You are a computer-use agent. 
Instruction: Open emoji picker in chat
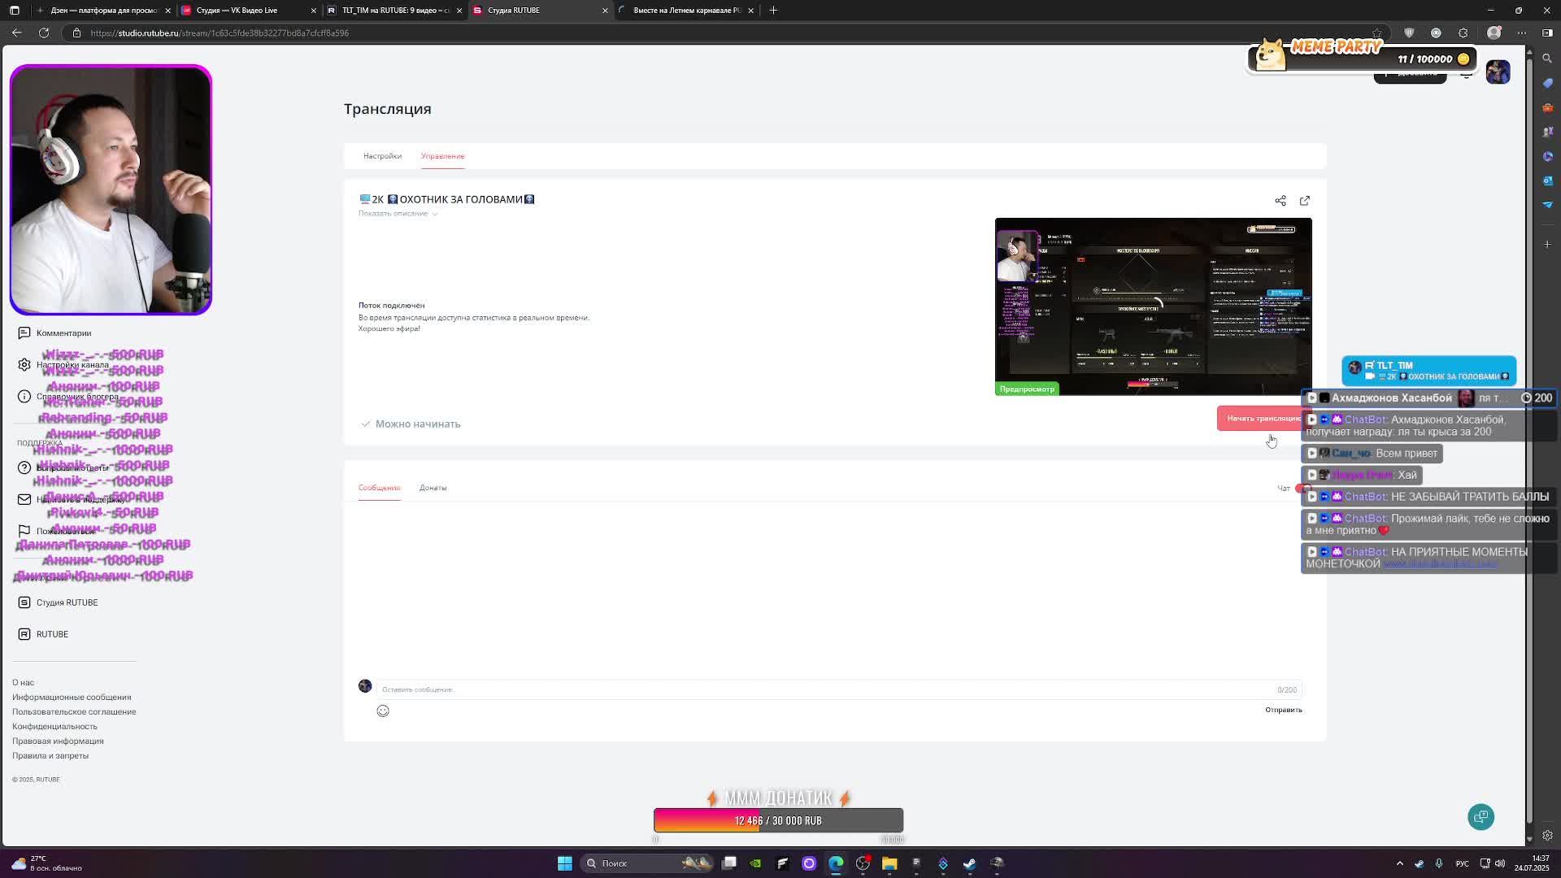[x=383, y=711]
